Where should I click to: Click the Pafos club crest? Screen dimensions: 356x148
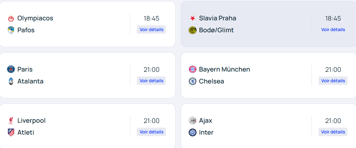(11, 30)
